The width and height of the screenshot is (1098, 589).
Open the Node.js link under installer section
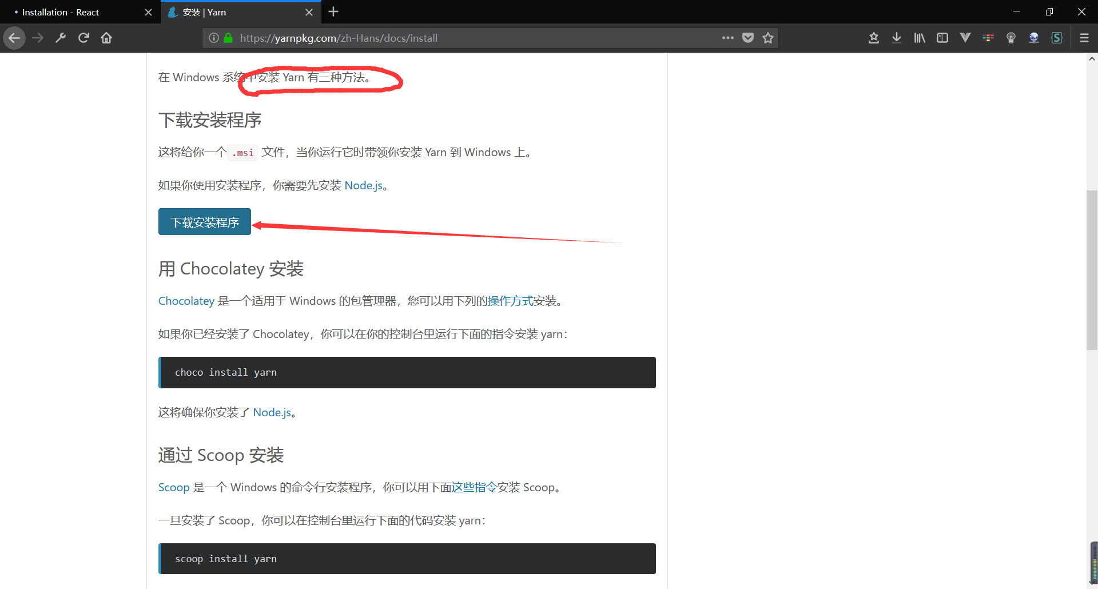[x=363, y=185]
